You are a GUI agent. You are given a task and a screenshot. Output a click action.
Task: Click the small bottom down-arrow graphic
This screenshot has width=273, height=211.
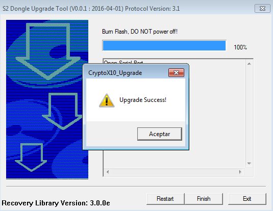tap(31, 157)
